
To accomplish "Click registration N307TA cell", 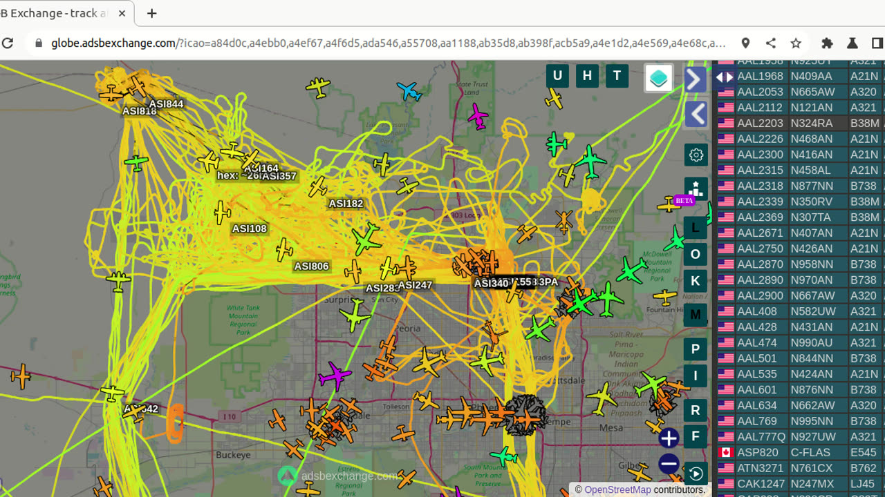I will tap(818, 217).
